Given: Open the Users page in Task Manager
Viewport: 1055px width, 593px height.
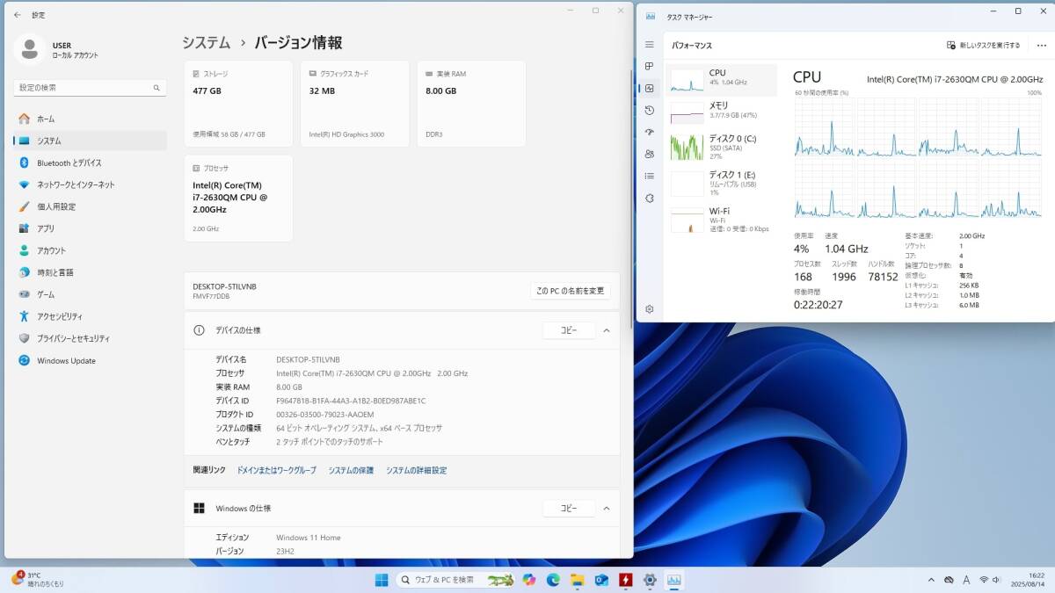Looking at the screenshot, I should click(x=650, y=154).
